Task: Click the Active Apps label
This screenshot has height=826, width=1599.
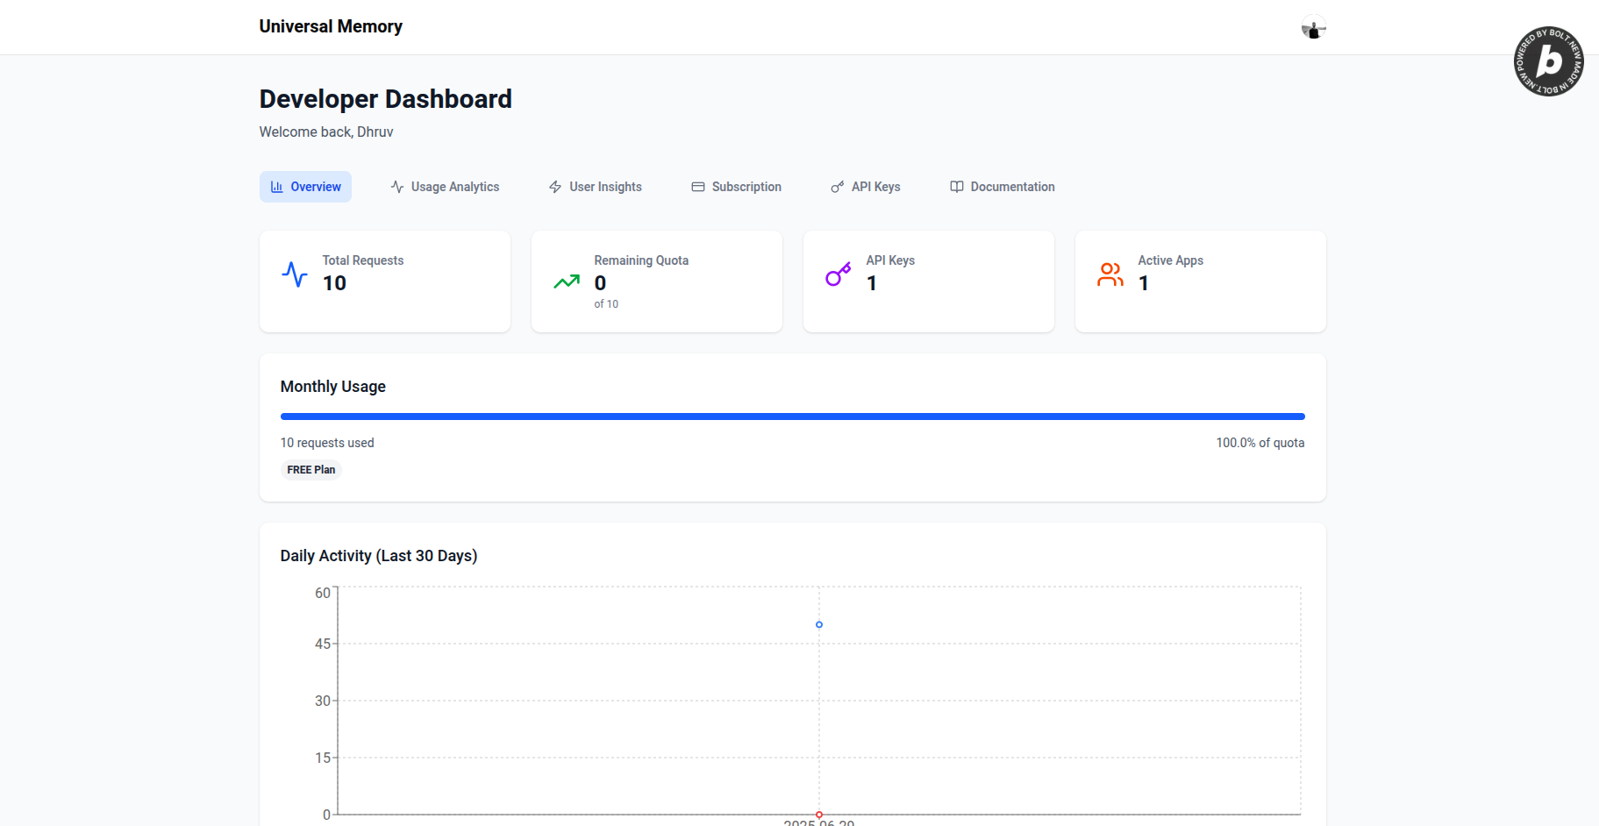Action: 1171,260
